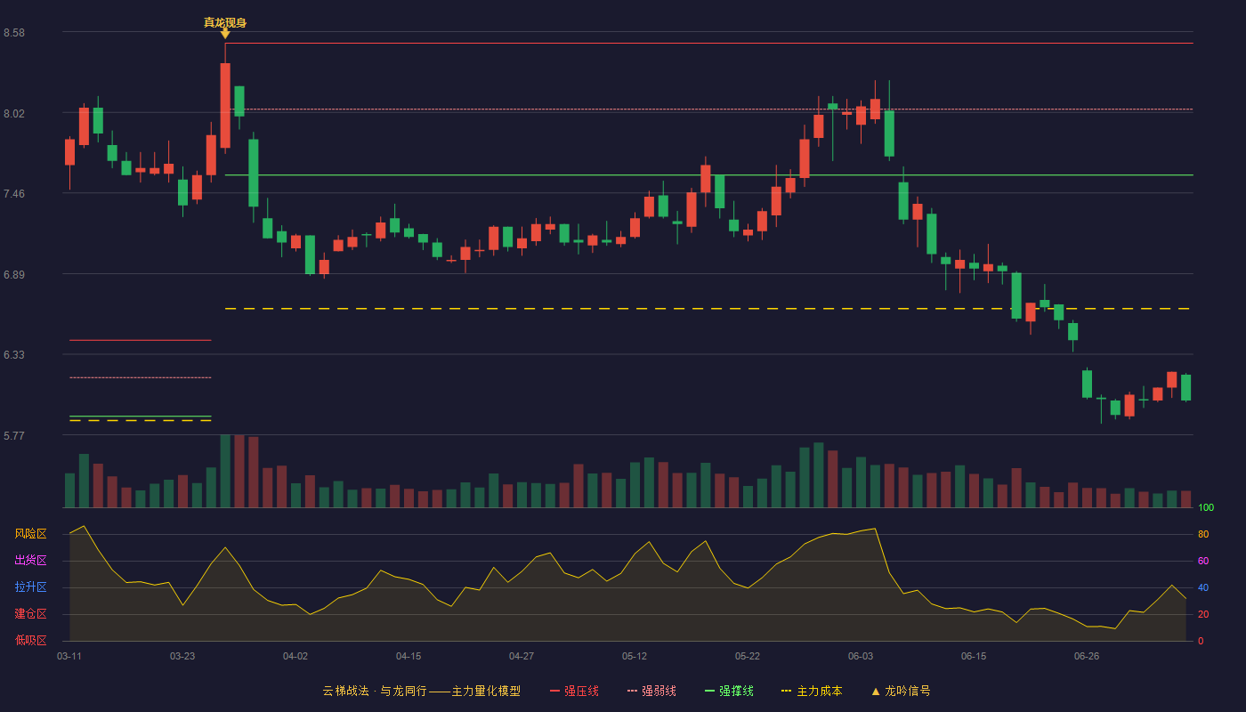The image size is (1246, 712).
Task: Click the 06-26 date label
Action: (1087, 656)
